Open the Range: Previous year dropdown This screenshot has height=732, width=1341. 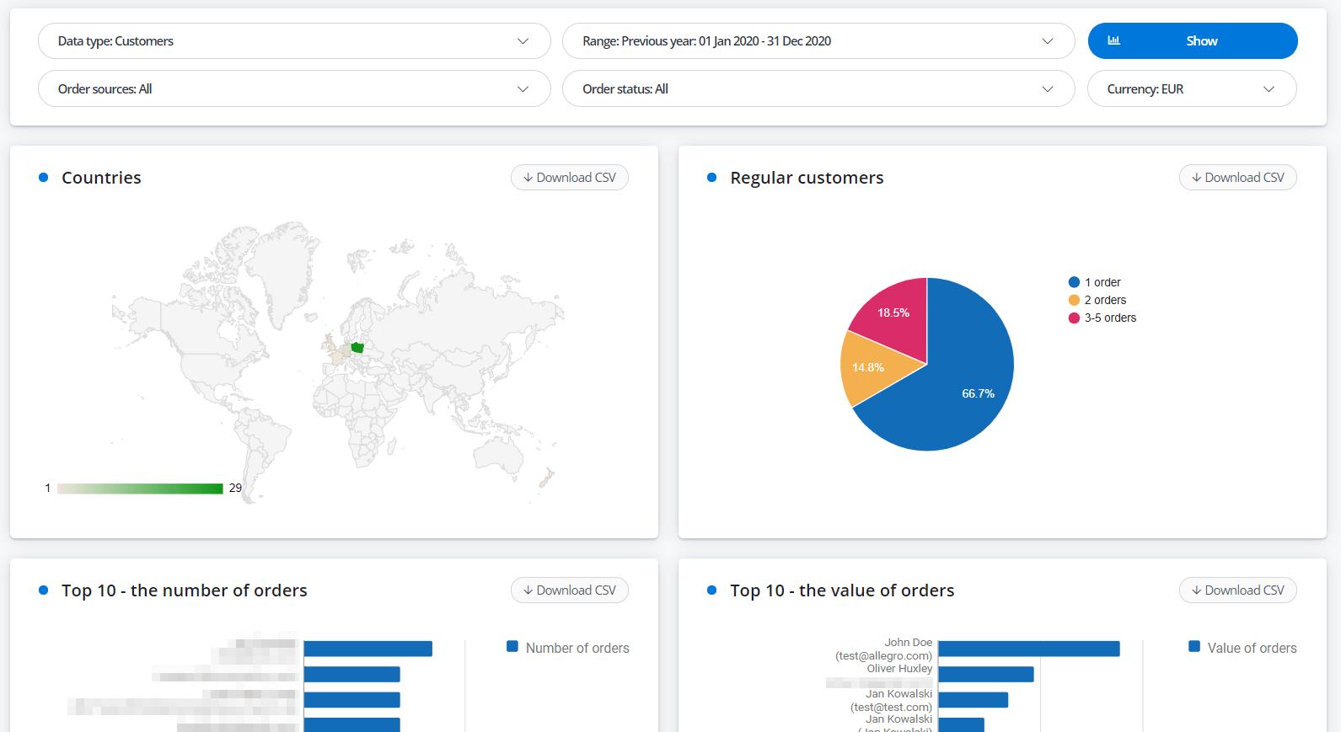[x=818, y=40]
